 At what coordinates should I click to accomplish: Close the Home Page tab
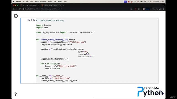39,5
